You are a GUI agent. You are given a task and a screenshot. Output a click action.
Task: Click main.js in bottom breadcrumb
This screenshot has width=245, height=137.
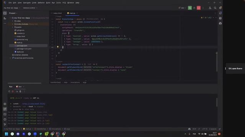click(27, 129)
